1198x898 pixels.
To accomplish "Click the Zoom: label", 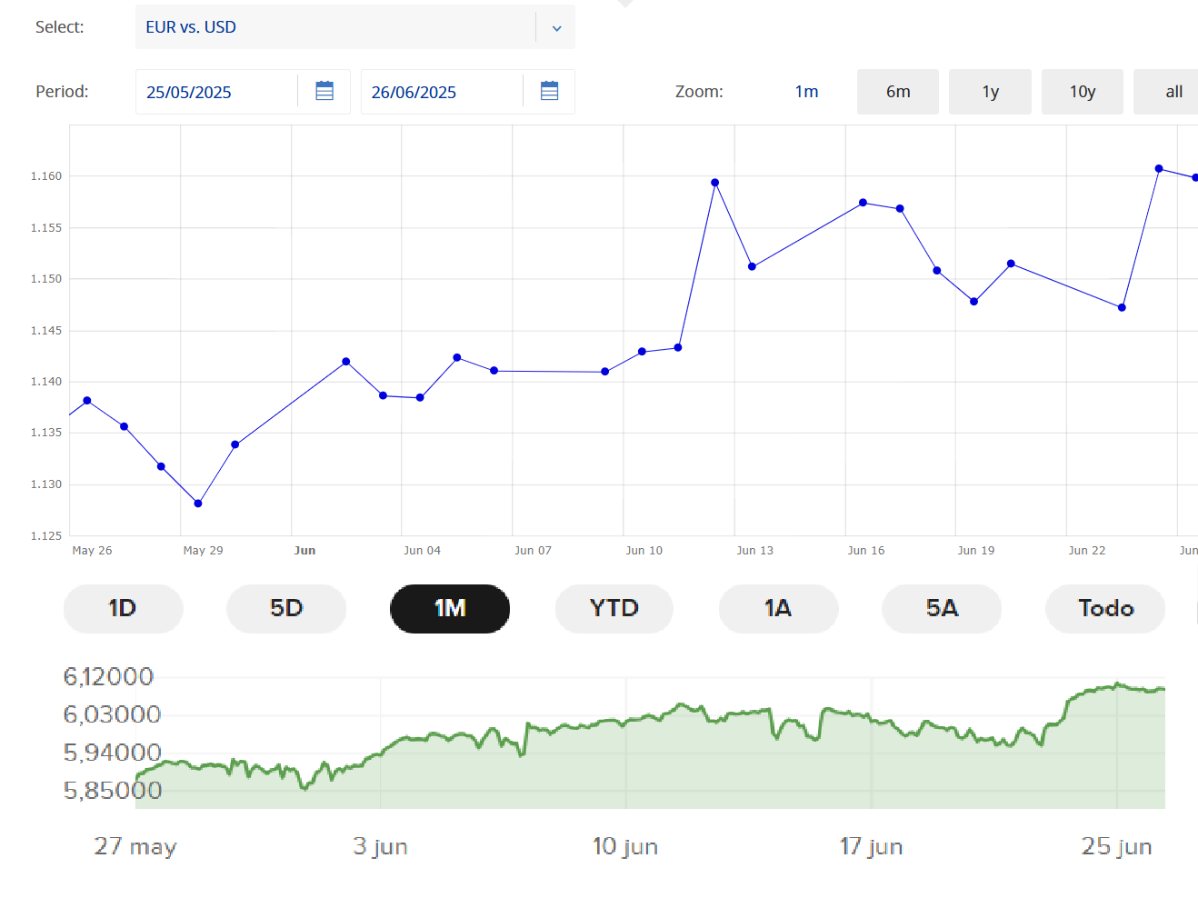I will [x=699, y=92].
